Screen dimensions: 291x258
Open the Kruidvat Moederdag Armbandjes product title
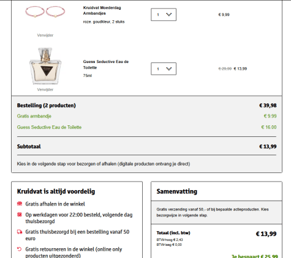pyautogui.click(x=102, y=10)
